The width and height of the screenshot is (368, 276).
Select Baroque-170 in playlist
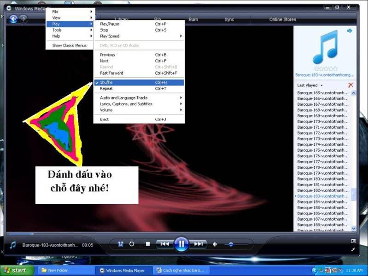[323, 121]
